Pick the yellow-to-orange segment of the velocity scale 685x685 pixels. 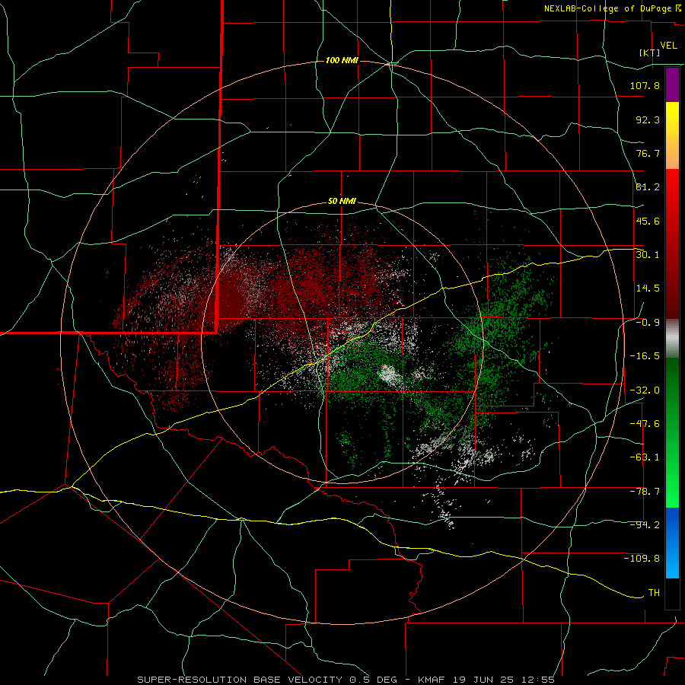[672, 135]
